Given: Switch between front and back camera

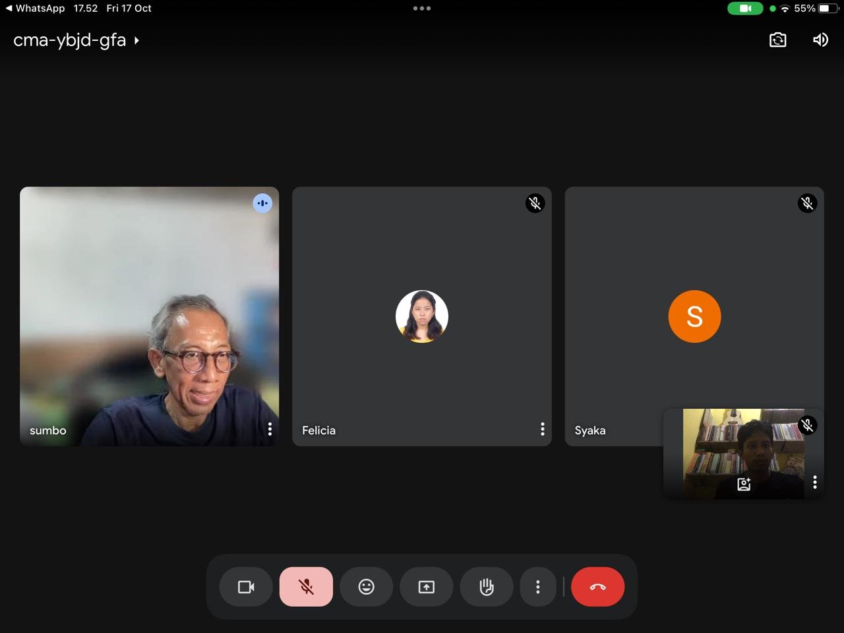Looking at the screenshot, I should click(x=777, y=40).
